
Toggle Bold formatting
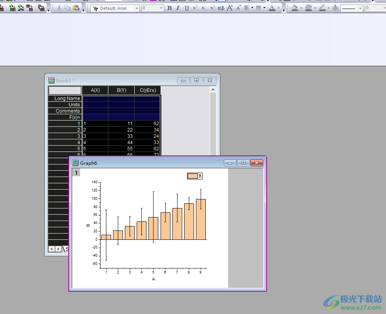click(169, 8)
